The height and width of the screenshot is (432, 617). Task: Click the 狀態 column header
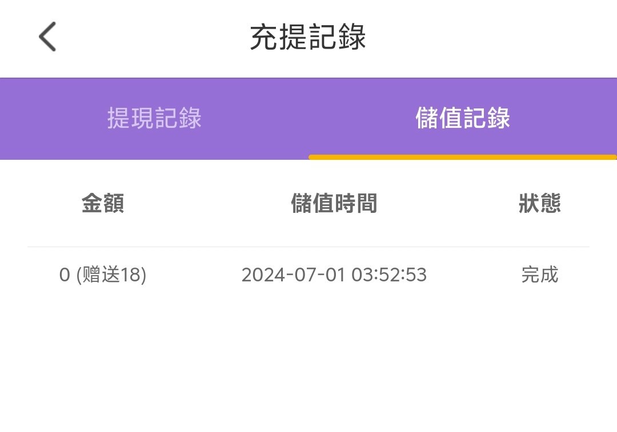pos(539,203)
